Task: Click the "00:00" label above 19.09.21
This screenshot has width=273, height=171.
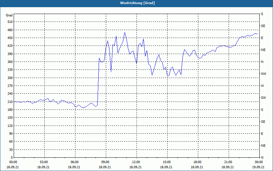Action: pos(259,162)
